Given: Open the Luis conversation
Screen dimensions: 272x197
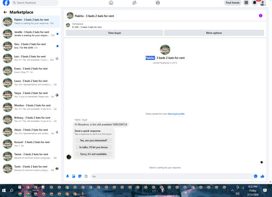Looking at the screenshot, I should (x=30, y=58).
